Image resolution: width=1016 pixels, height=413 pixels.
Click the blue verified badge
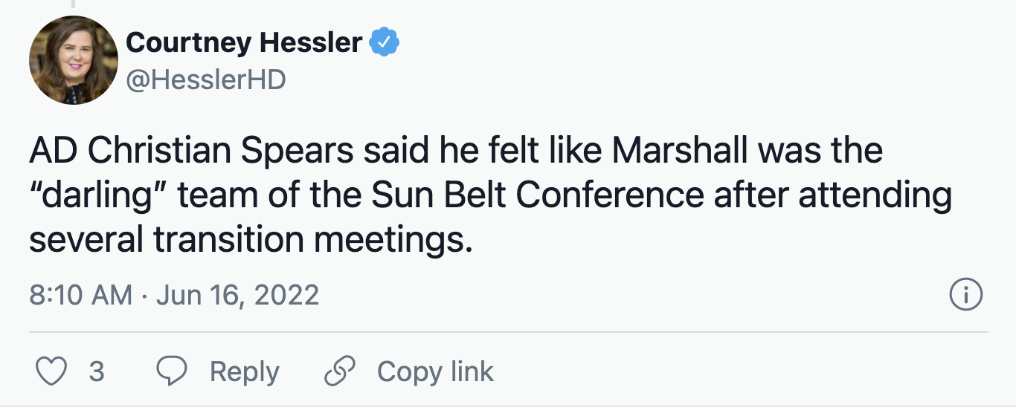coord(385,42)
